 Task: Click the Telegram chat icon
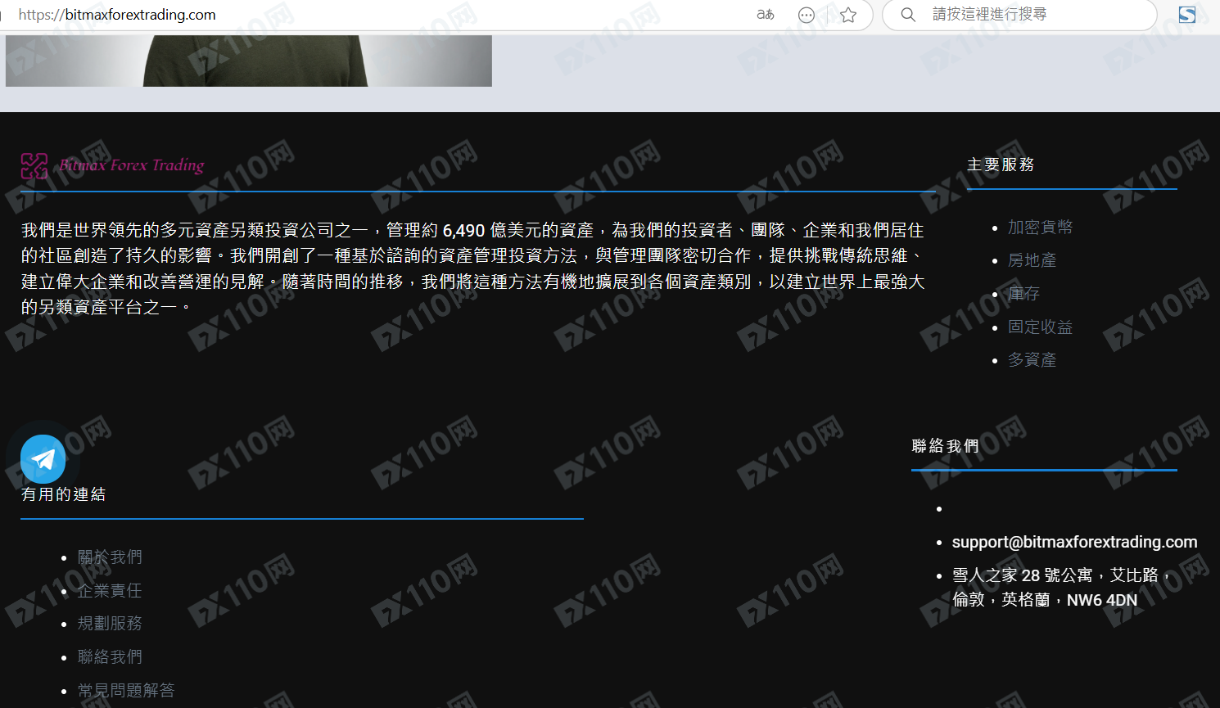pyautogui.click(x=43, y=459)
